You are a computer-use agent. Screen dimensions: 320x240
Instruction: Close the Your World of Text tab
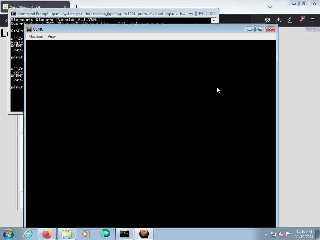65,7
